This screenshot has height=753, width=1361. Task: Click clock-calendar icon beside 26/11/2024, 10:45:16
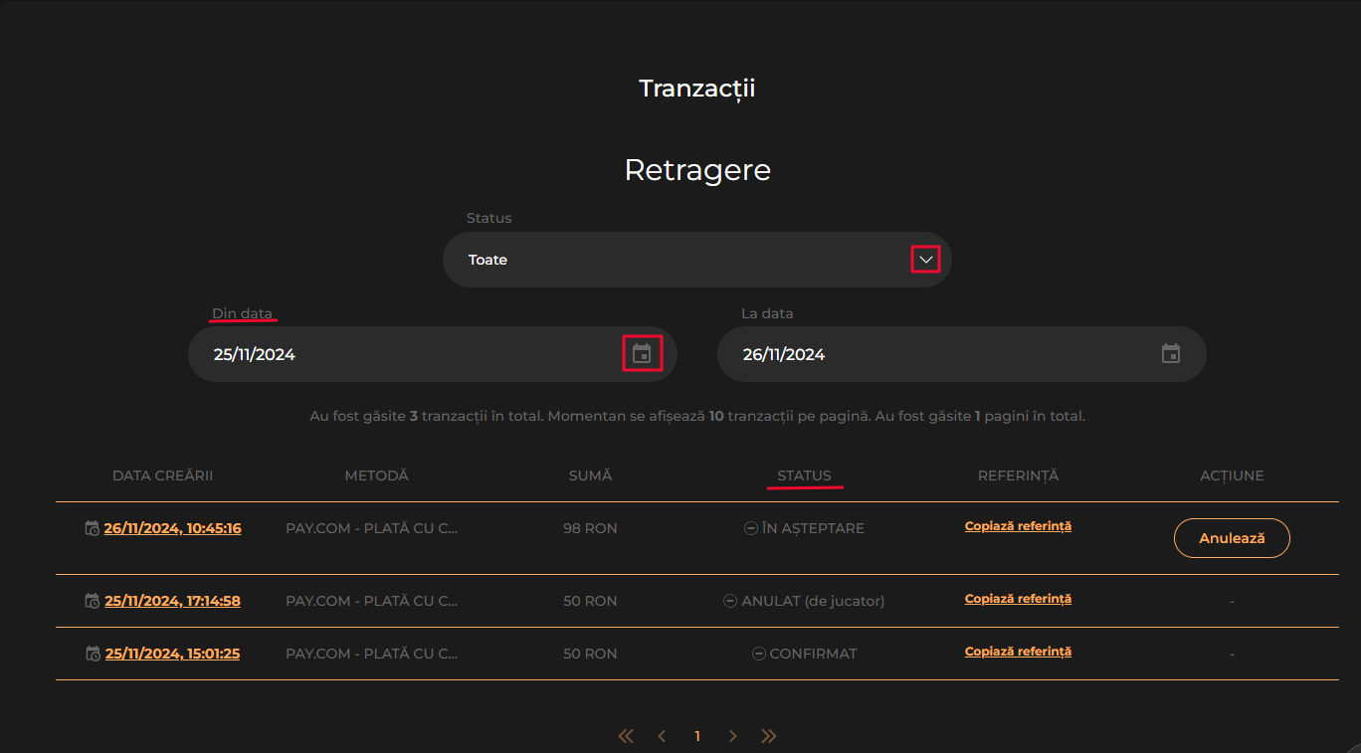tap(92, 528)
